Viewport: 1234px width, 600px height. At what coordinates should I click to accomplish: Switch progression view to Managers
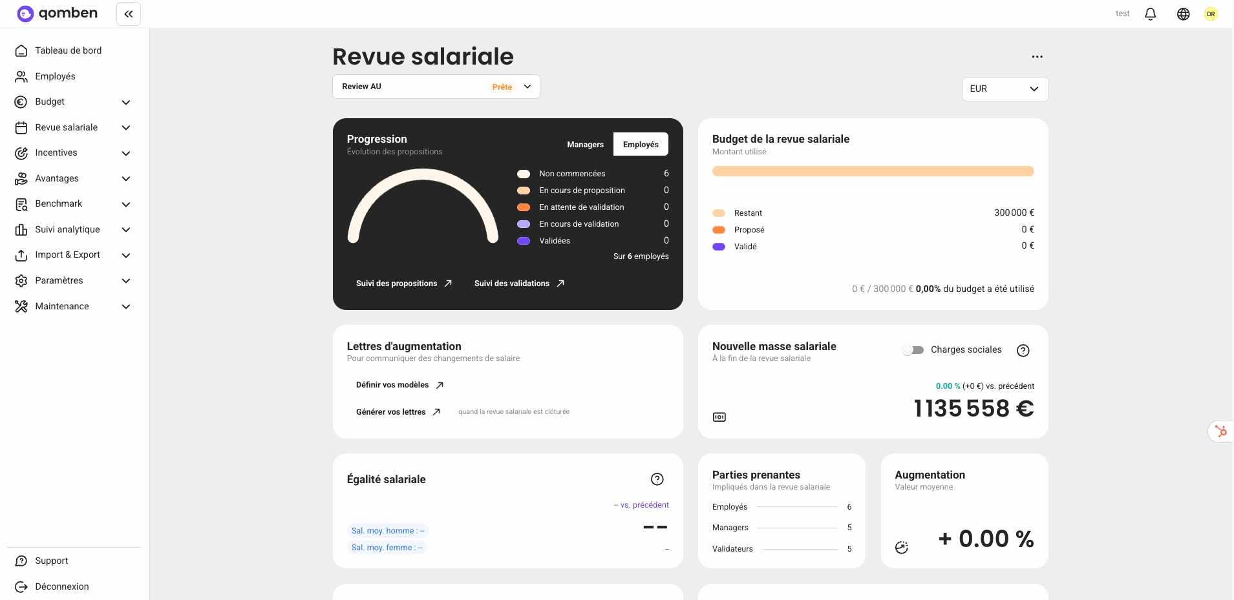pyautogui.click(x=585, y=145)
